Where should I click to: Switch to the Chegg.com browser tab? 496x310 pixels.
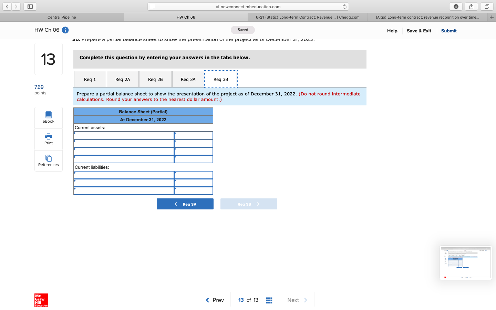[x=307, y=17]
